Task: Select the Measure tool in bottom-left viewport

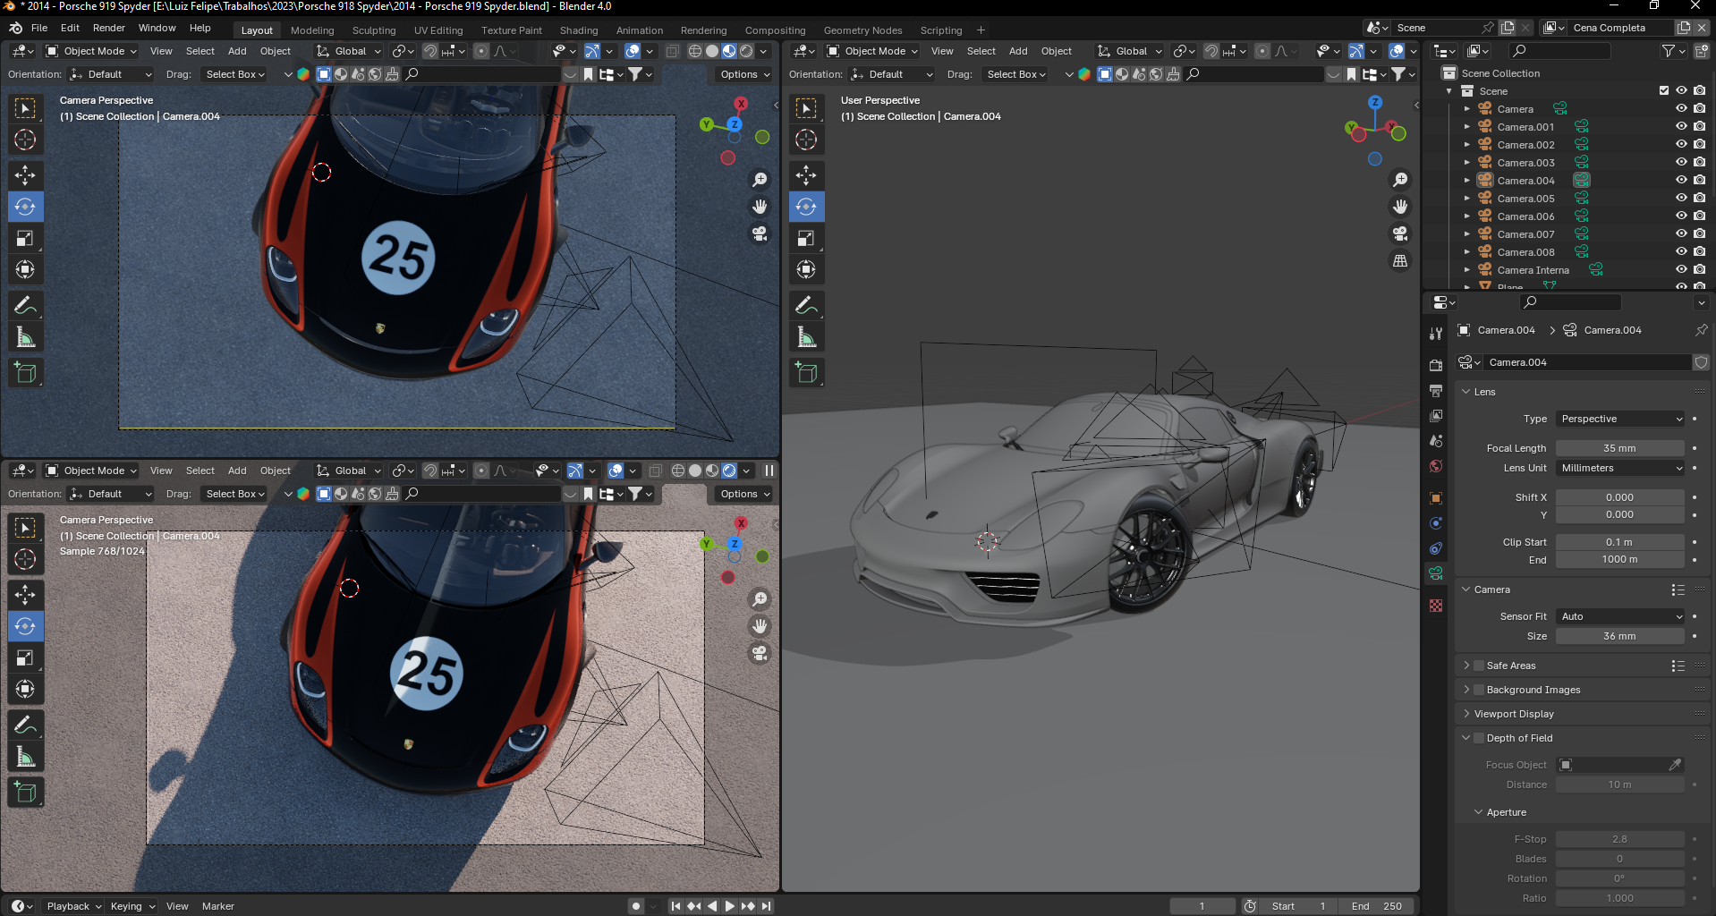Action: point(25,757)
